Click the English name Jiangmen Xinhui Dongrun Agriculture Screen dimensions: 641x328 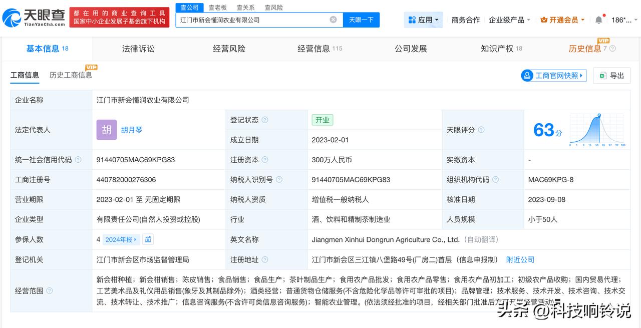[386, 239]
